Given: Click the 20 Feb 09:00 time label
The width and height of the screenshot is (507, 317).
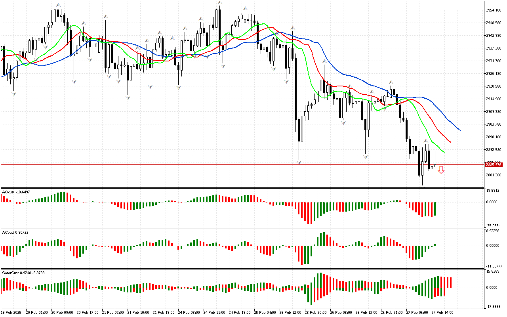Looking at the screenshot, I should point(62,312).
